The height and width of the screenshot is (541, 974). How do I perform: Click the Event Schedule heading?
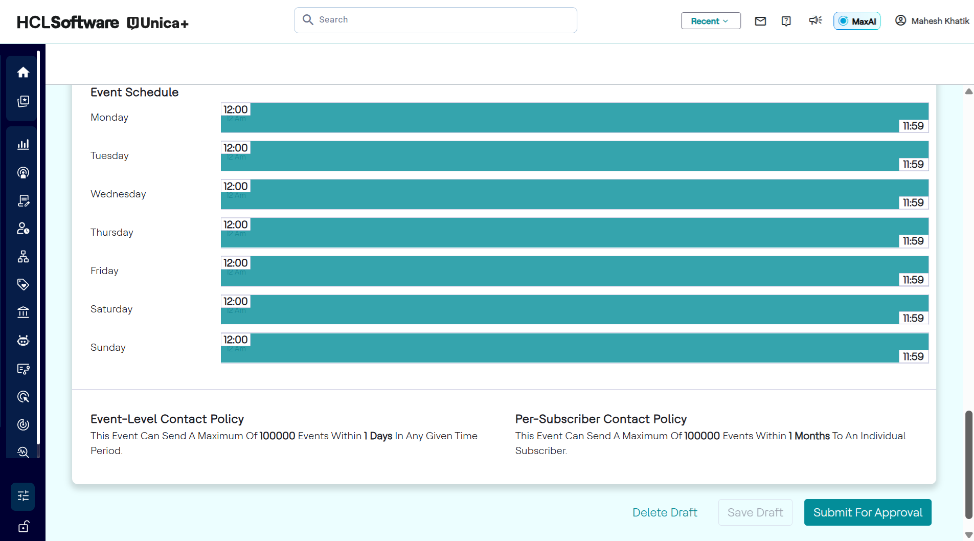(x=134, y=92)
